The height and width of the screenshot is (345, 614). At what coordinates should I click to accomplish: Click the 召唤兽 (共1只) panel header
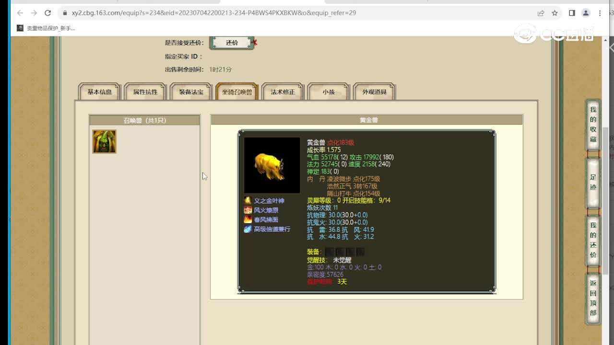pyautogui.click(x=144, y=120)
